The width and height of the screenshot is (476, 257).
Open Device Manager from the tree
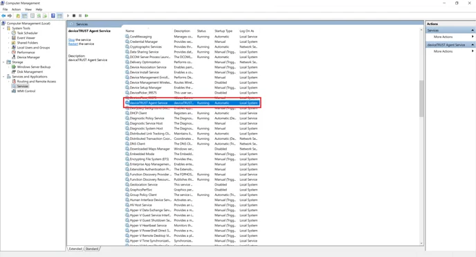[x=28, y=57]
